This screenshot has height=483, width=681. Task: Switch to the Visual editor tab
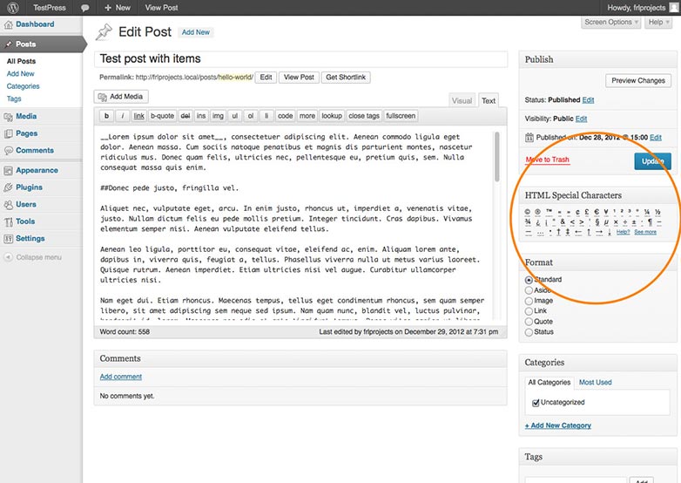tap(462, 101)
